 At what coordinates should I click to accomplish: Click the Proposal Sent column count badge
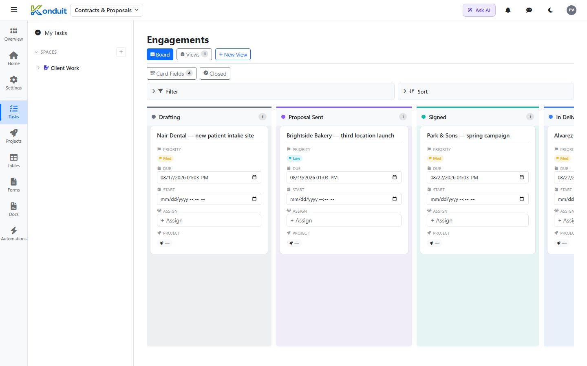(403, 117)
